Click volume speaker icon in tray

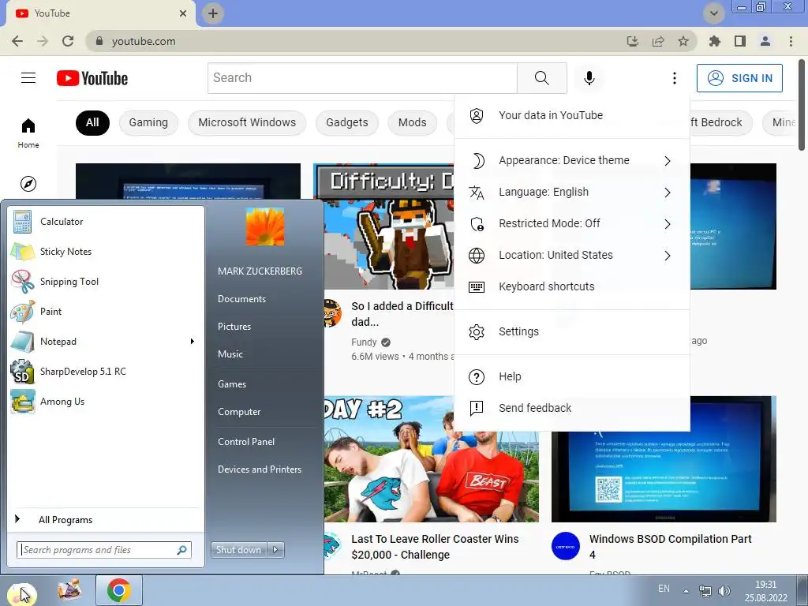(724, 591)
